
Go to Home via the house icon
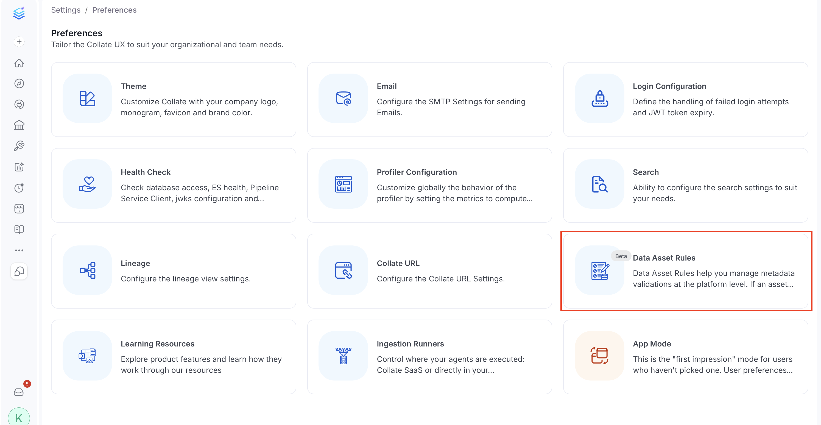tap(19, 63)
